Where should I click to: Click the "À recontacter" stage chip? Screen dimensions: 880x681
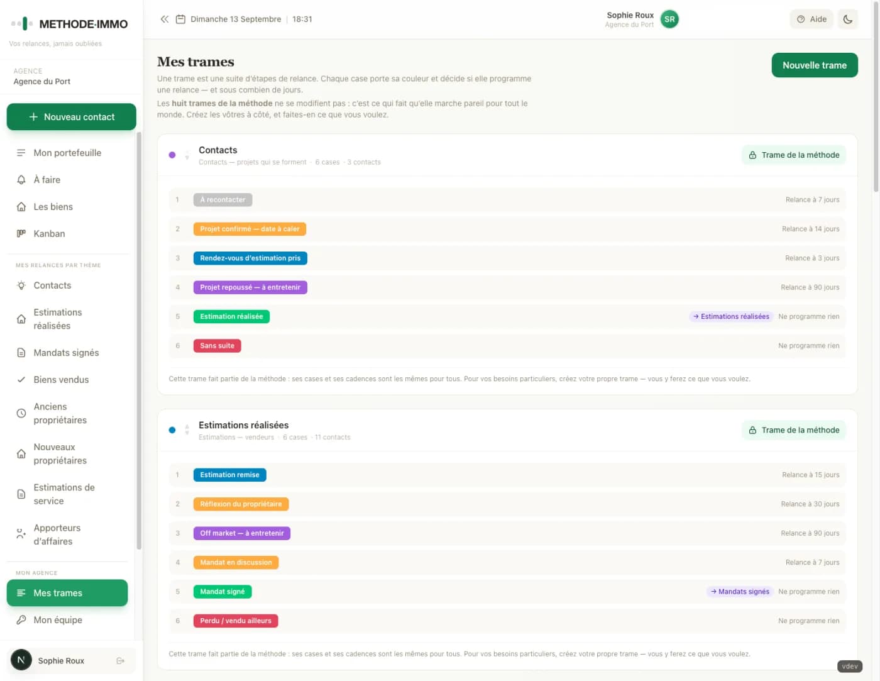[223, 200]
